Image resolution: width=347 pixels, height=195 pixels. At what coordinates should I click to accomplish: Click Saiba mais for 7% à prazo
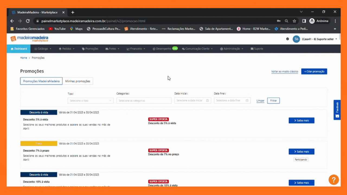(x=301, y=152)
